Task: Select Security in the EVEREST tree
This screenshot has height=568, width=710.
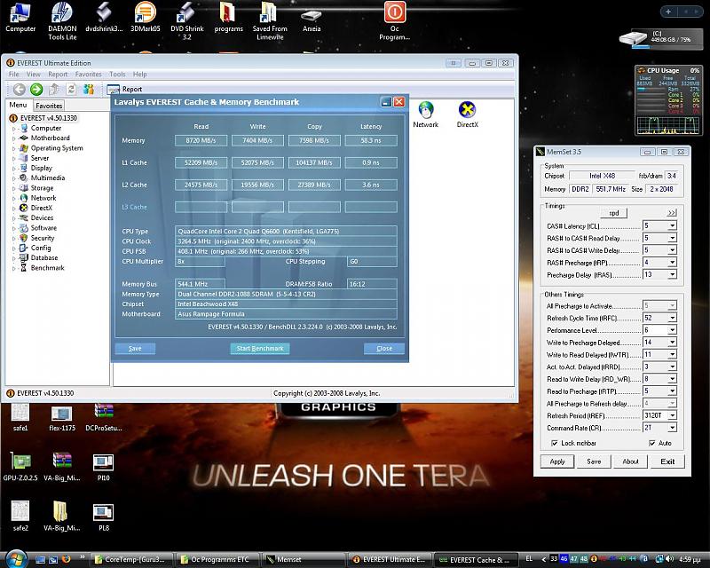Action: point(42,238)
